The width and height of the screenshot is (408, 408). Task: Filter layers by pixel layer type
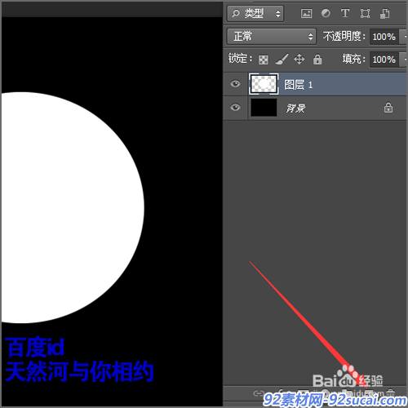(x=306, y=13)
